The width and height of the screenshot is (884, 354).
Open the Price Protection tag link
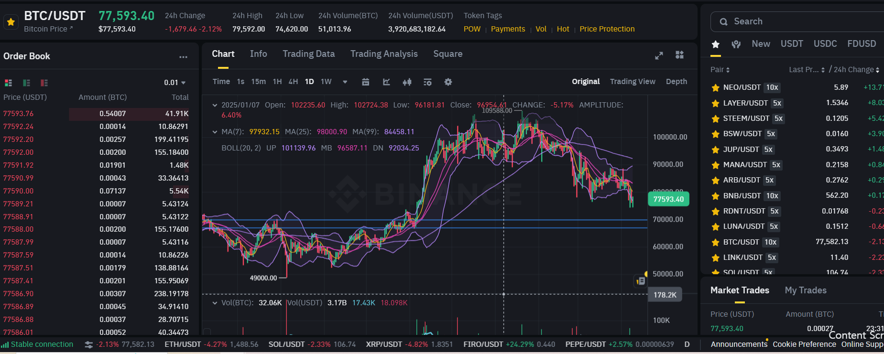coord(607,29)
